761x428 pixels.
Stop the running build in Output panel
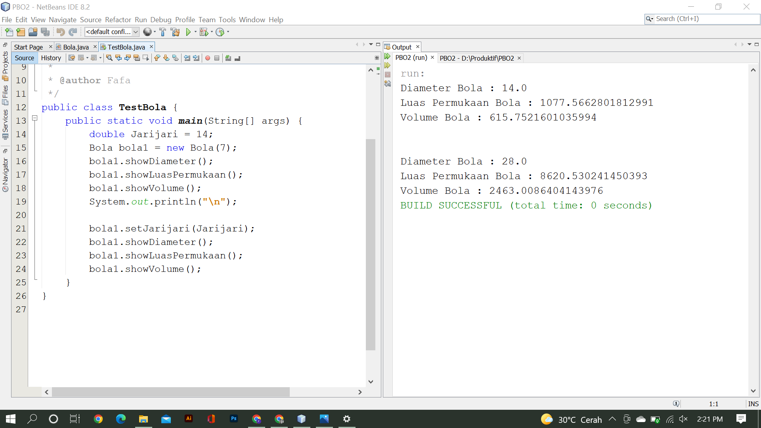tap(388, 75)
